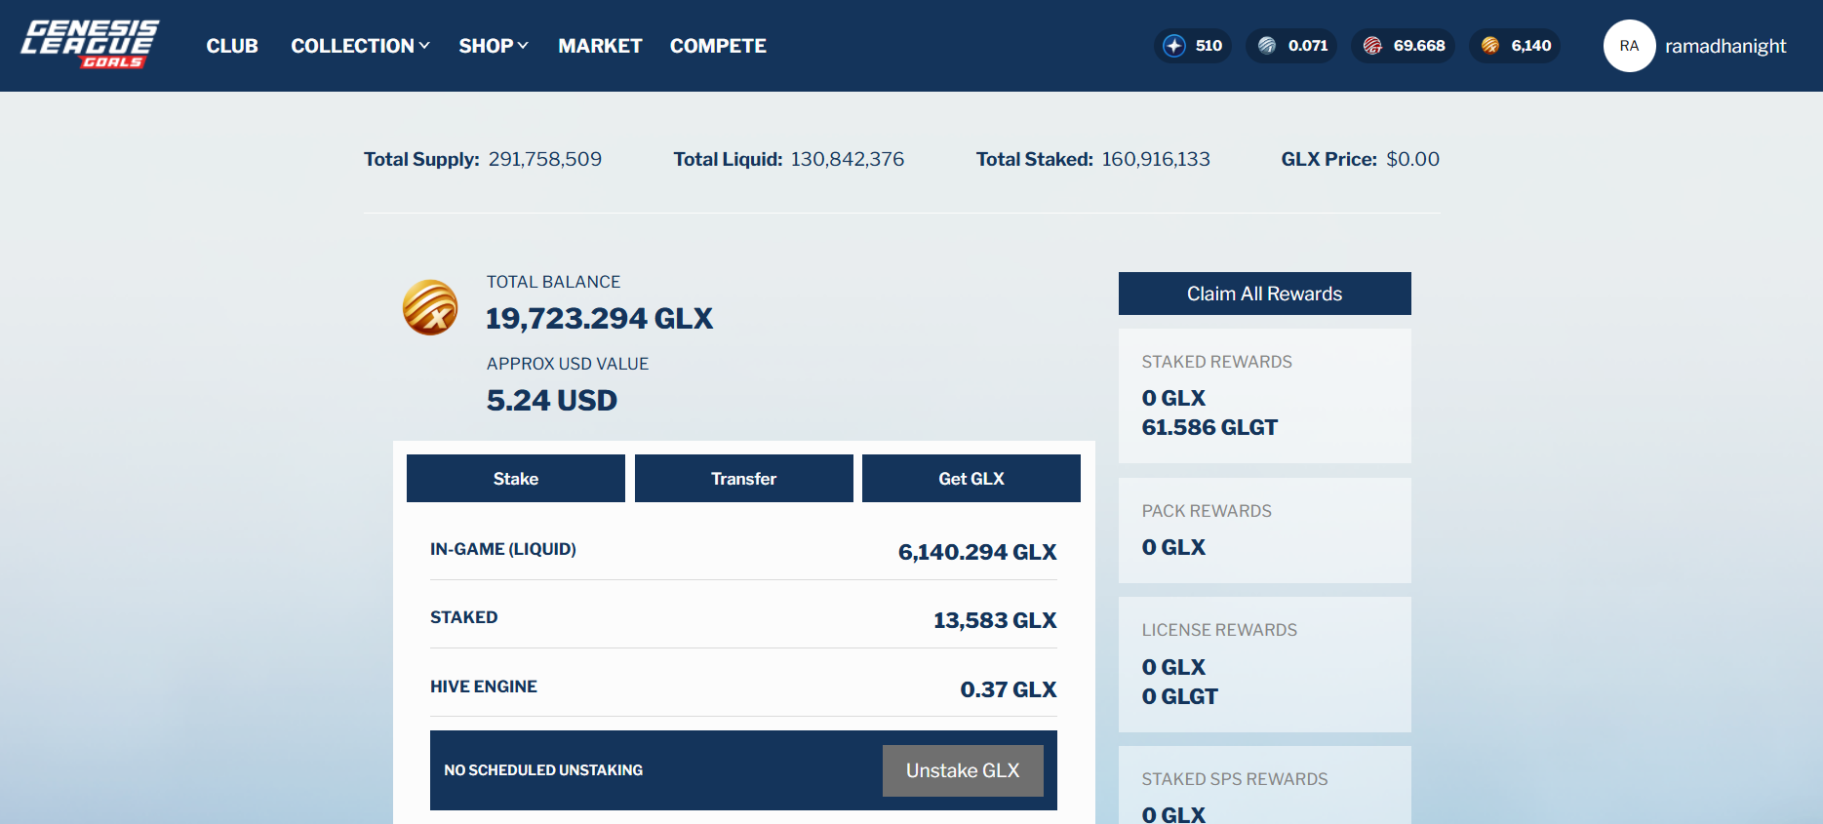The width and height of the screenshot is (1823, 824).
Task: Click the Unstake GLX button
Action: click(x=963, y=770)
